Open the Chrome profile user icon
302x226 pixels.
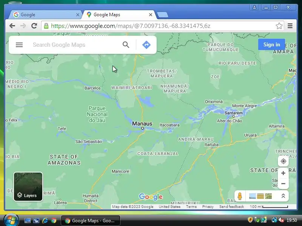click(254, 7)
